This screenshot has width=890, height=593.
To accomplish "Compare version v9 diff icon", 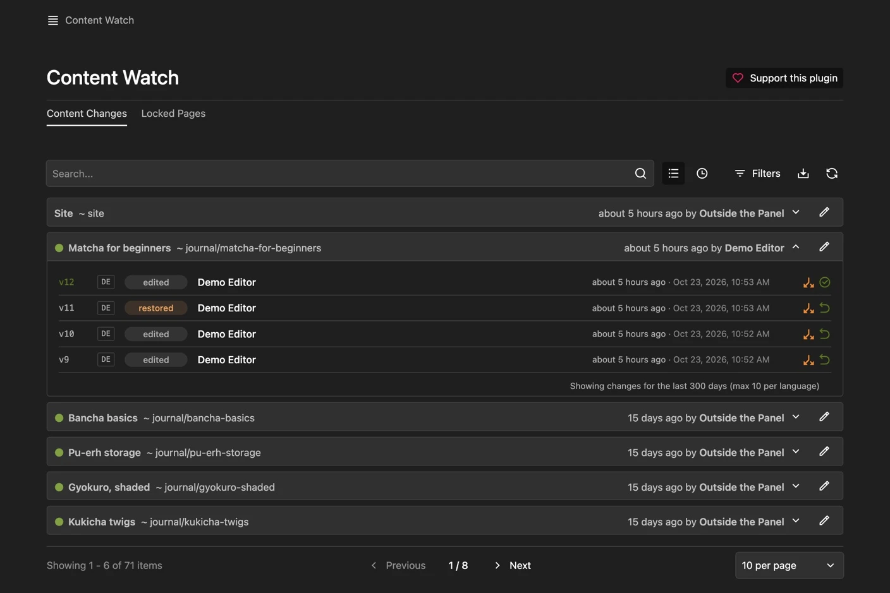I will (808, 360).
